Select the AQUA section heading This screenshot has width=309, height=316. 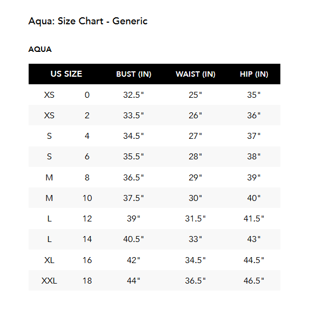click(40, 49)
